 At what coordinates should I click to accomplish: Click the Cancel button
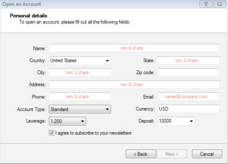tap(207, 154)
